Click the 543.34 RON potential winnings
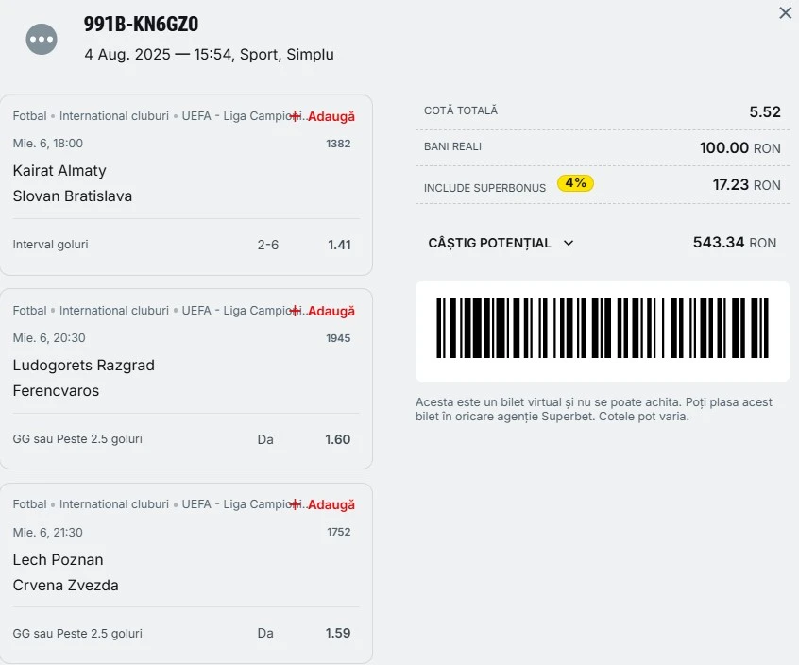 [x=734, y=243]
